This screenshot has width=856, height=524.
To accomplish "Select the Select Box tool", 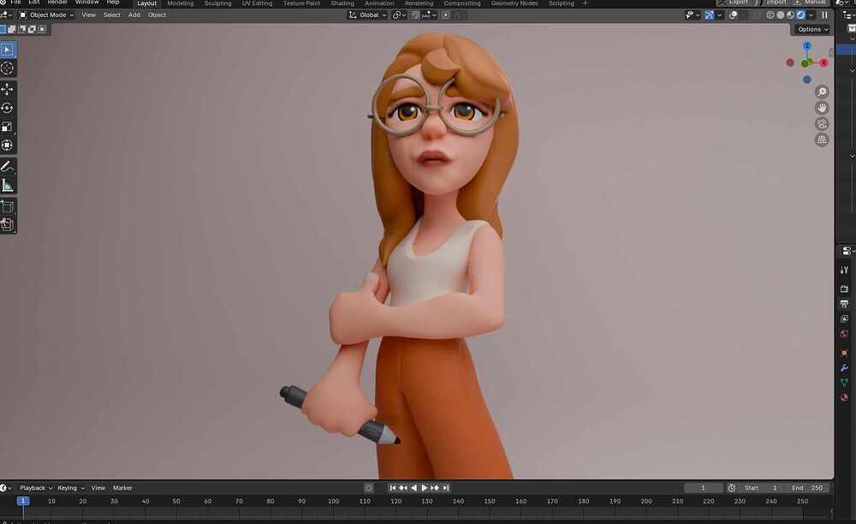I will pyautogui.click(x=8, y=50).
